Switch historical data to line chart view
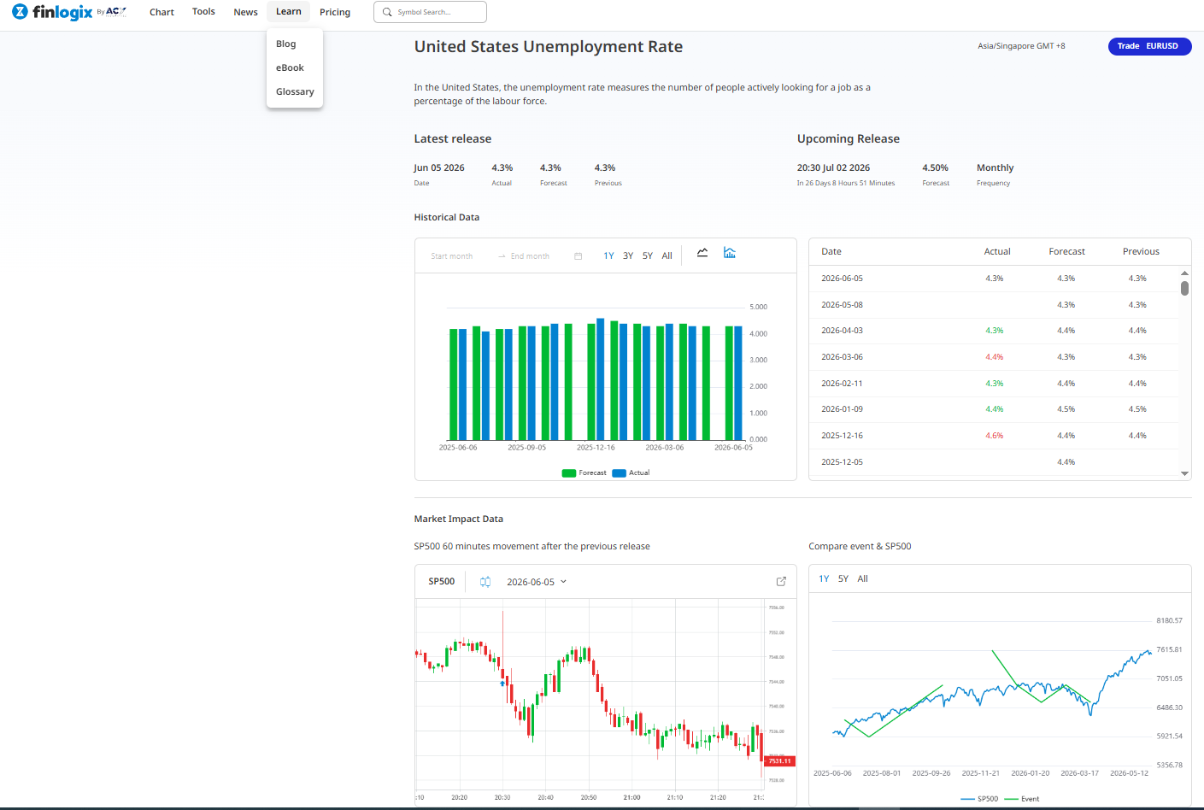Image resolution: width=1204 pixels, height=810 pixels. 702,253
